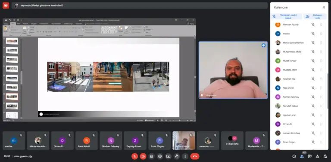Click the PowerPoint zoom slider

(x=180, y=121)
